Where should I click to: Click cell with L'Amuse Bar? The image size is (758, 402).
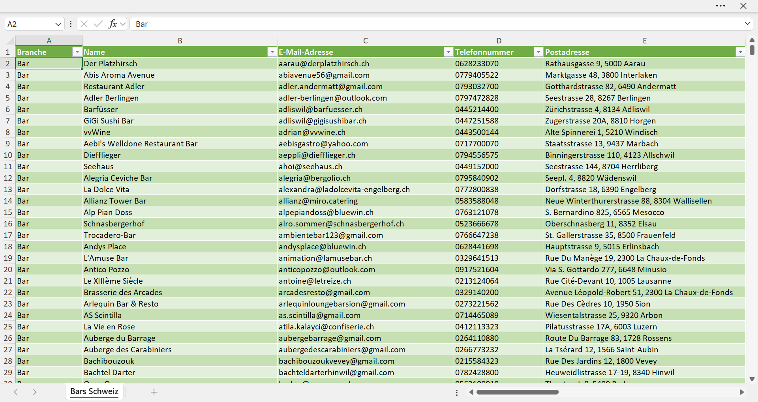(180, 258)
